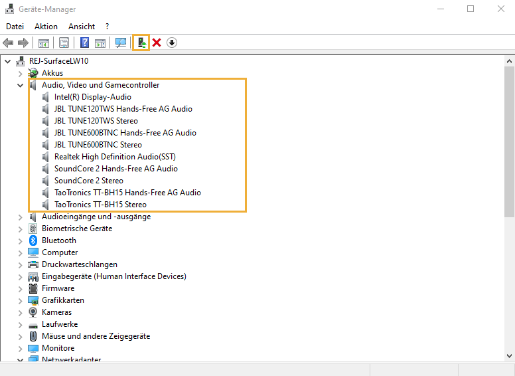Expand the Druckwarteschlangen category
Screen dimensions: 515x376
[21, 264]
